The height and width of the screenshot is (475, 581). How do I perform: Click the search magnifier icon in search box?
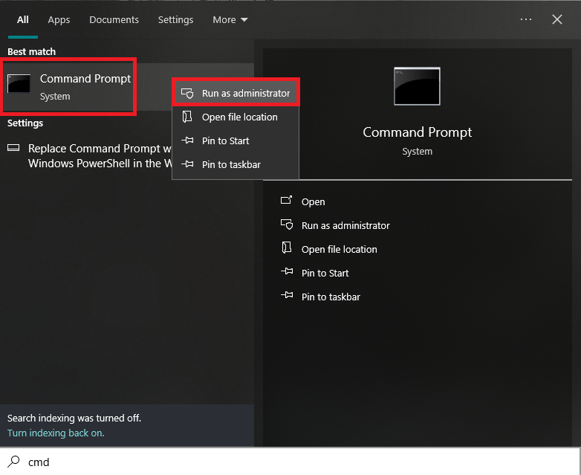tap(13, 462)
